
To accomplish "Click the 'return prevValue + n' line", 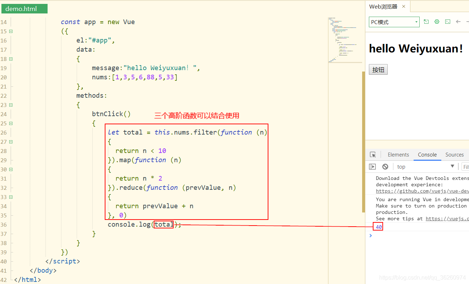I will 154,206.
